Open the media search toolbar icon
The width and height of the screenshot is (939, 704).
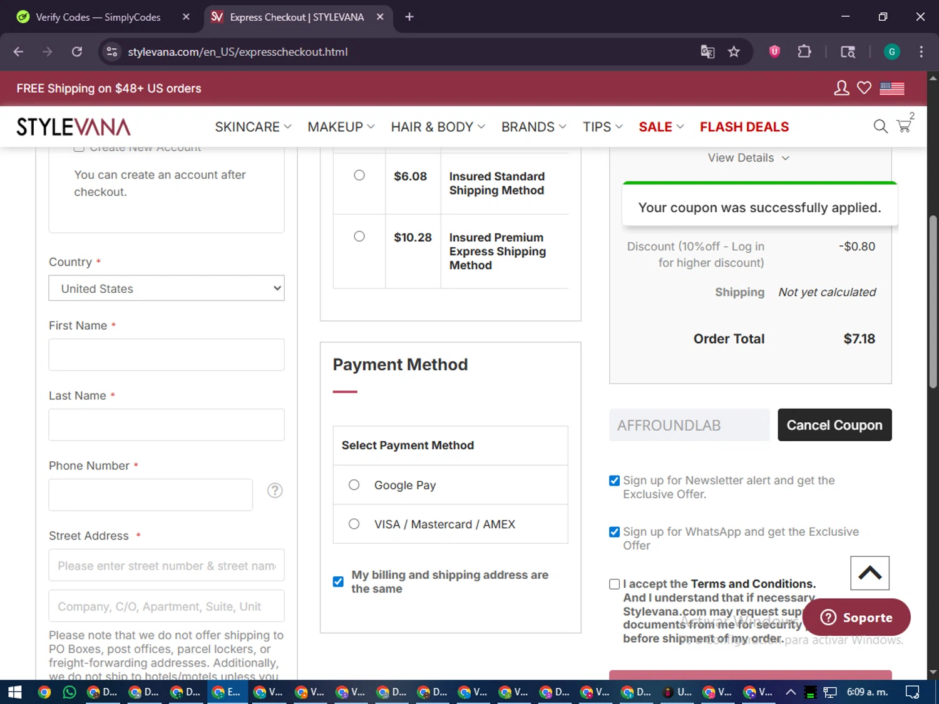pos(848,52)
